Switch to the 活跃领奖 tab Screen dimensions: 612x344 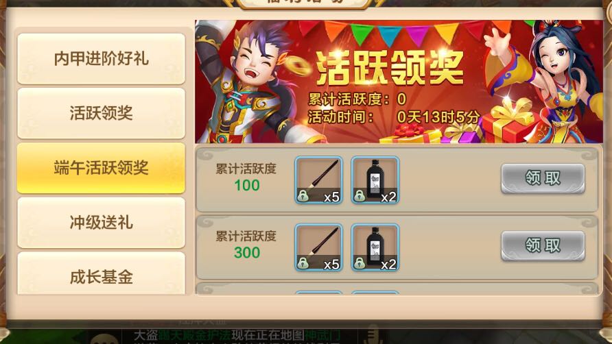tap(101, 113)
